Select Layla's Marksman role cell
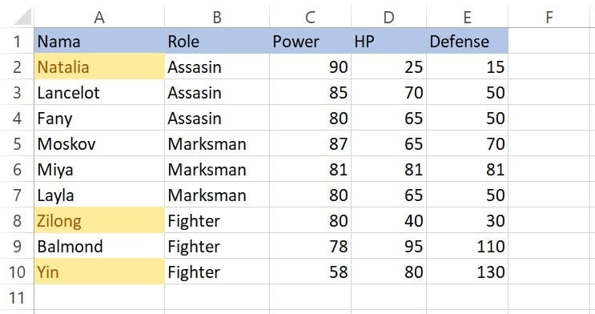The image size is (595, 314). tap(217, 195)
